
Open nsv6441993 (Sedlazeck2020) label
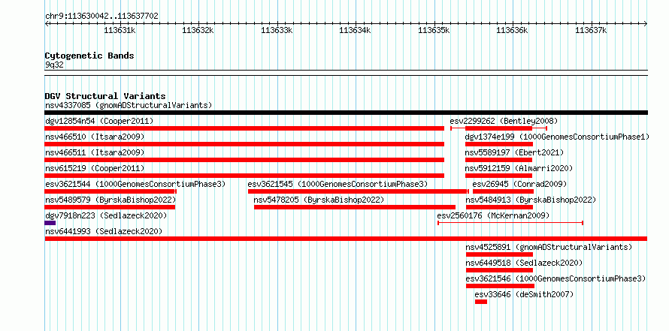pos(104,231)
